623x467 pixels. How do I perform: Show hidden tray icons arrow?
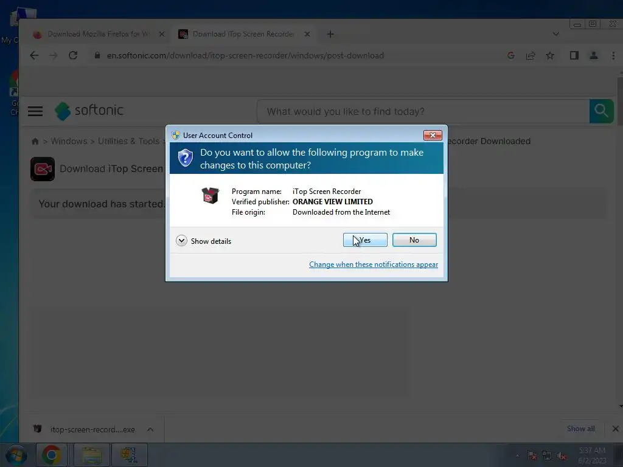pos(517,455)
